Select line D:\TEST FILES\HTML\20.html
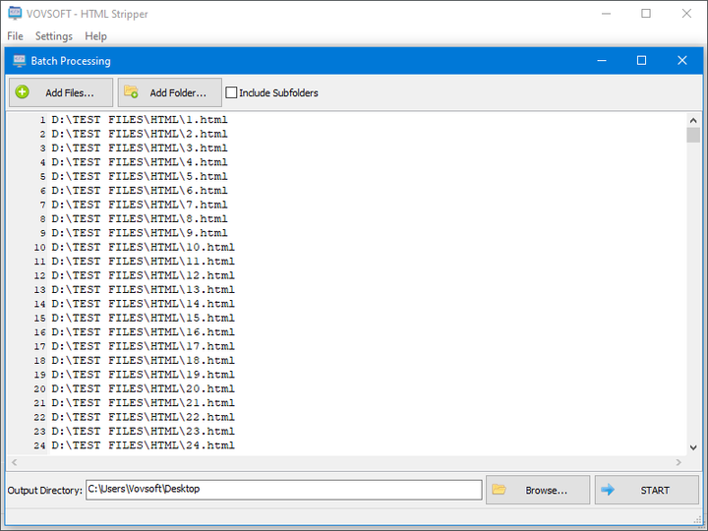This screenshot has height=531, width=708. (144, 388)
